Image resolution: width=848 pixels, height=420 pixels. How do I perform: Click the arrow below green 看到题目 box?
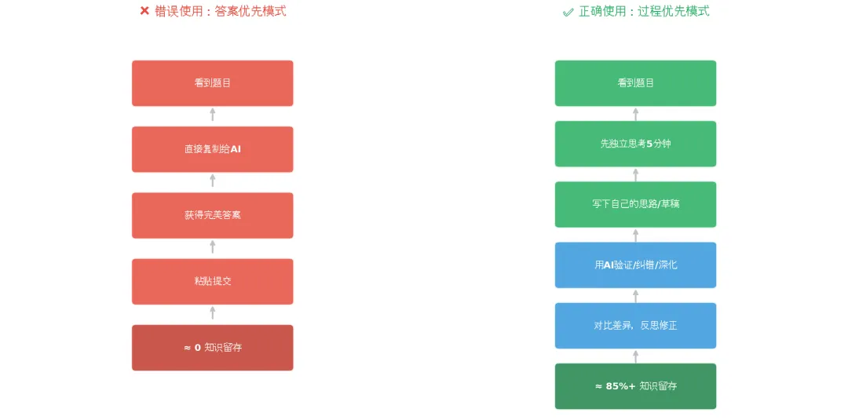coord(635,114)
